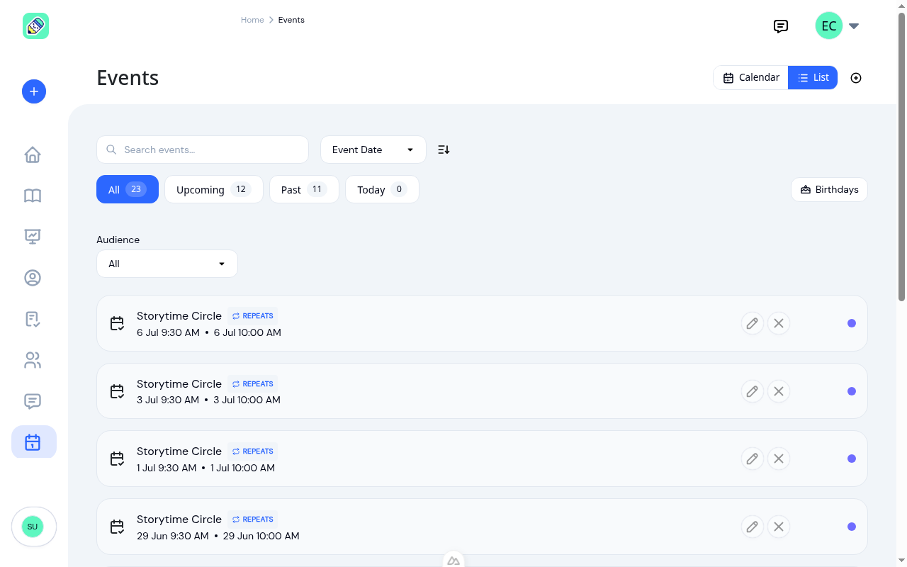This screenshot has width=907, height=567.
Task: Open the checklist document sidebar icon
Action: (x=33, y=319)
